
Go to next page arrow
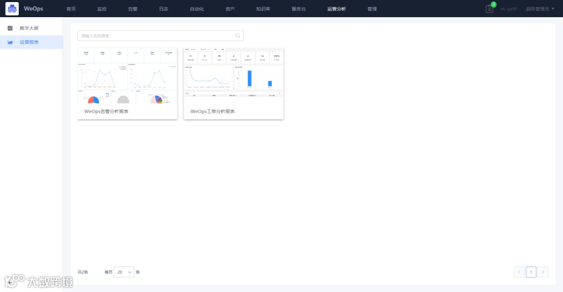click(543, 272)
